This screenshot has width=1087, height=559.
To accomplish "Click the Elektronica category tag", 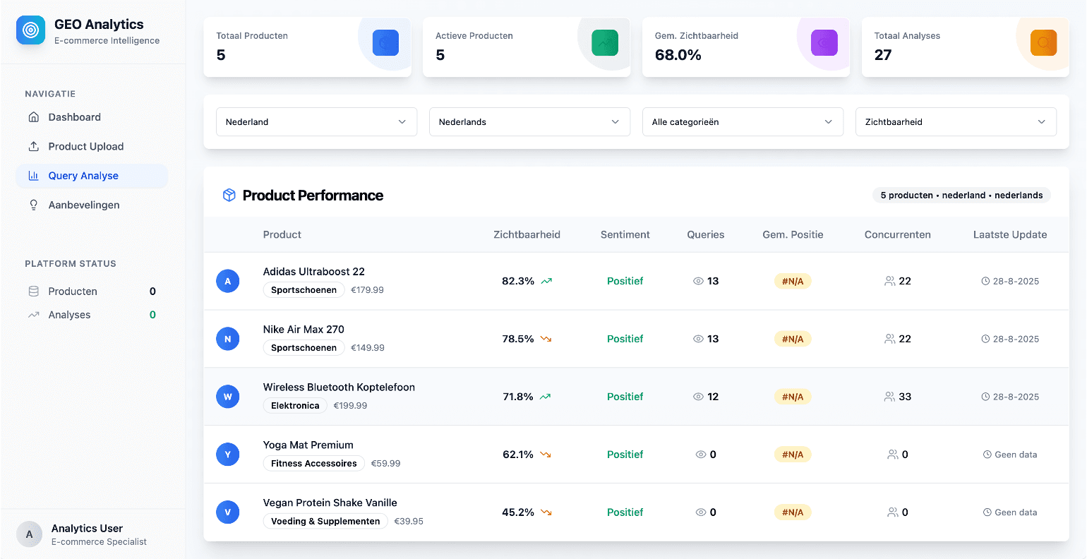I will [x=295, y=405].
